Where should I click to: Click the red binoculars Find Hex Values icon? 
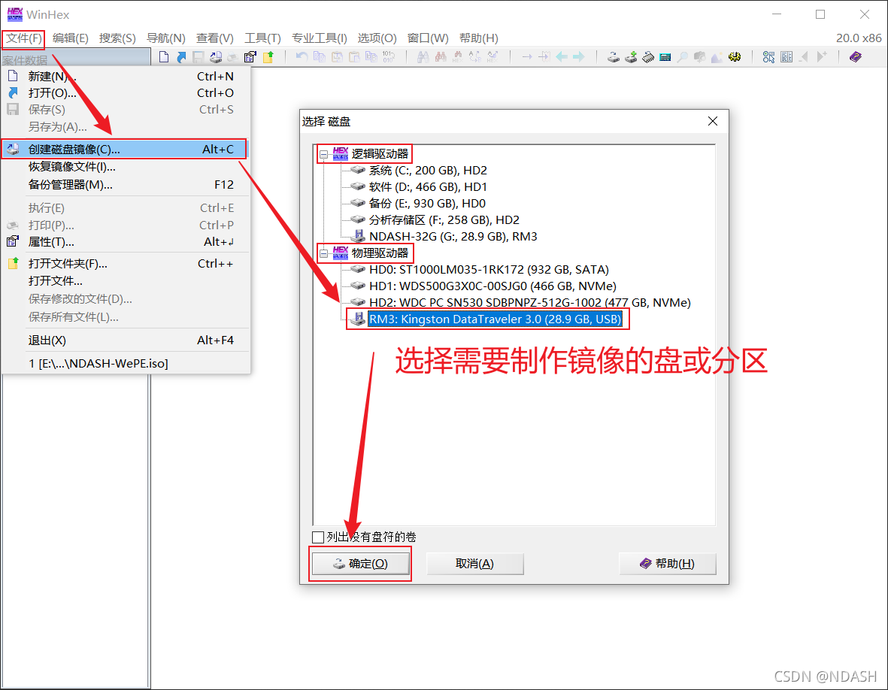point(441,56)
